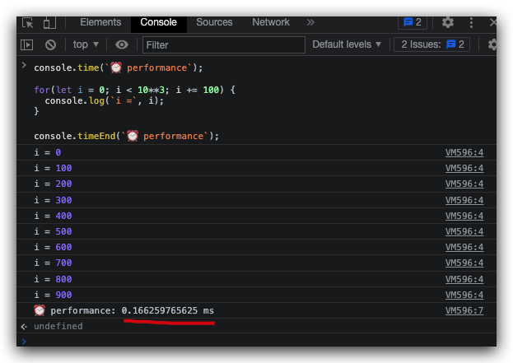
Task: Focus the console prompt input line
Action: click(x=259, y=342)
